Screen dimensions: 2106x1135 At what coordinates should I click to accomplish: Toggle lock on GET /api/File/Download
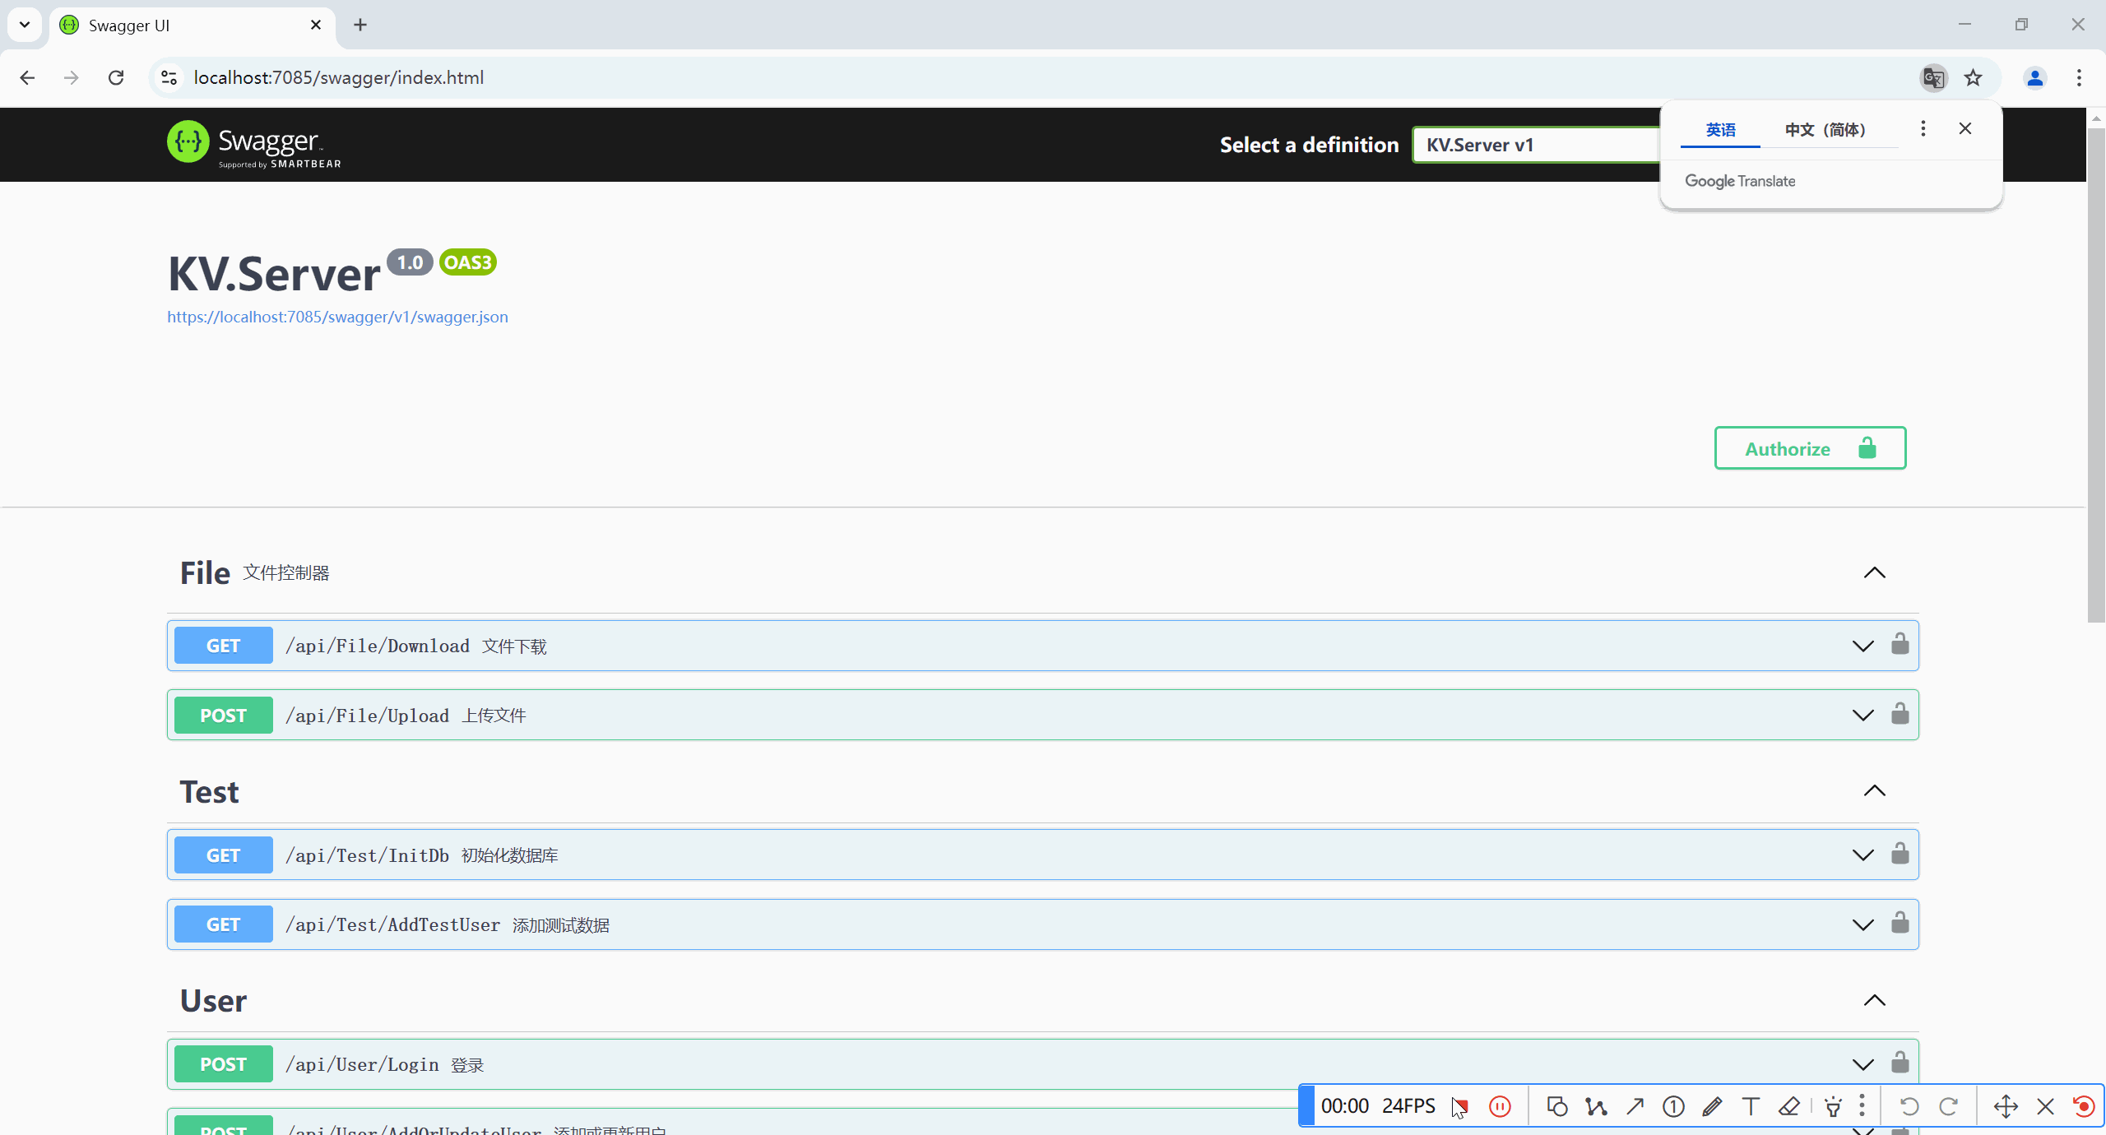click(x=1900, y=644)
